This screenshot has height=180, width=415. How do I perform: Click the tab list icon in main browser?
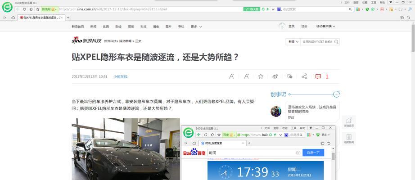(x=402, y=18)
